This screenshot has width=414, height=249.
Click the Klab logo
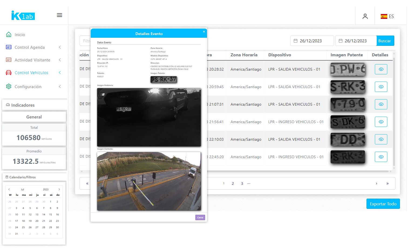pyautogui.click(x=23, y=16)
